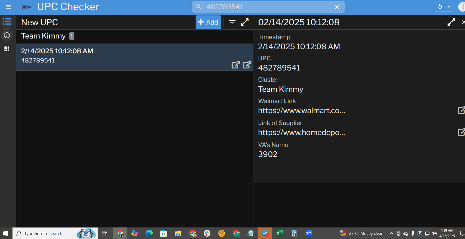Open Walmart Link external icon in details

tap(461, 110)
